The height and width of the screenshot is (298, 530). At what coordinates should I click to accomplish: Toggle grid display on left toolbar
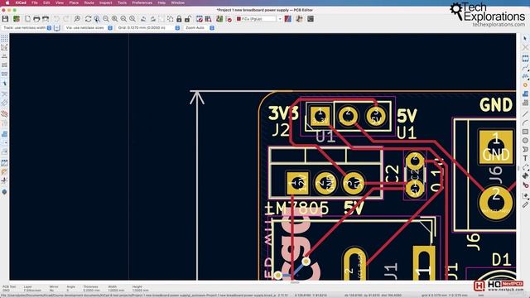tap(4, 39)
